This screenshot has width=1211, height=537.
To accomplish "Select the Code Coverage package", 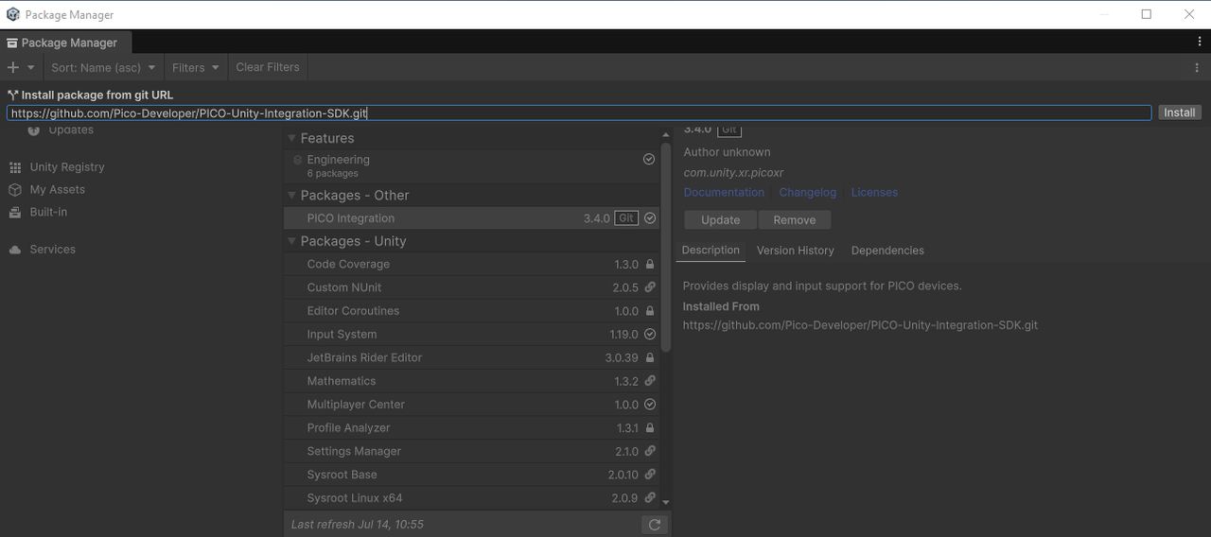I will tap(471, 265).
